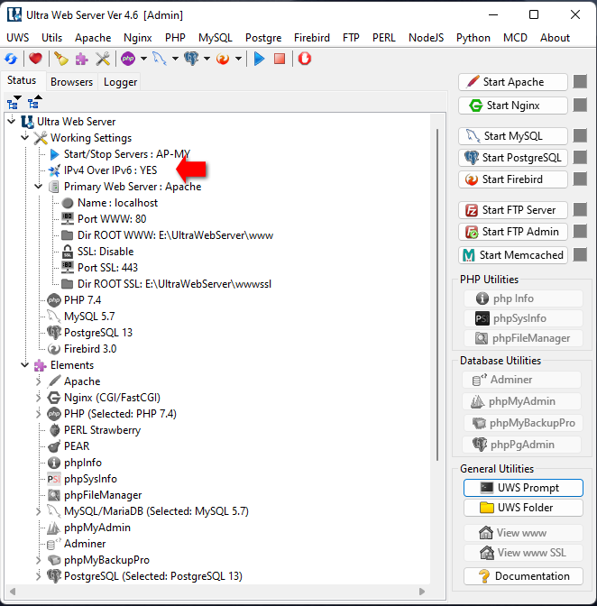Open the NodeJS menu
Viewport: 597px width, 606px height.
point(427,38)
